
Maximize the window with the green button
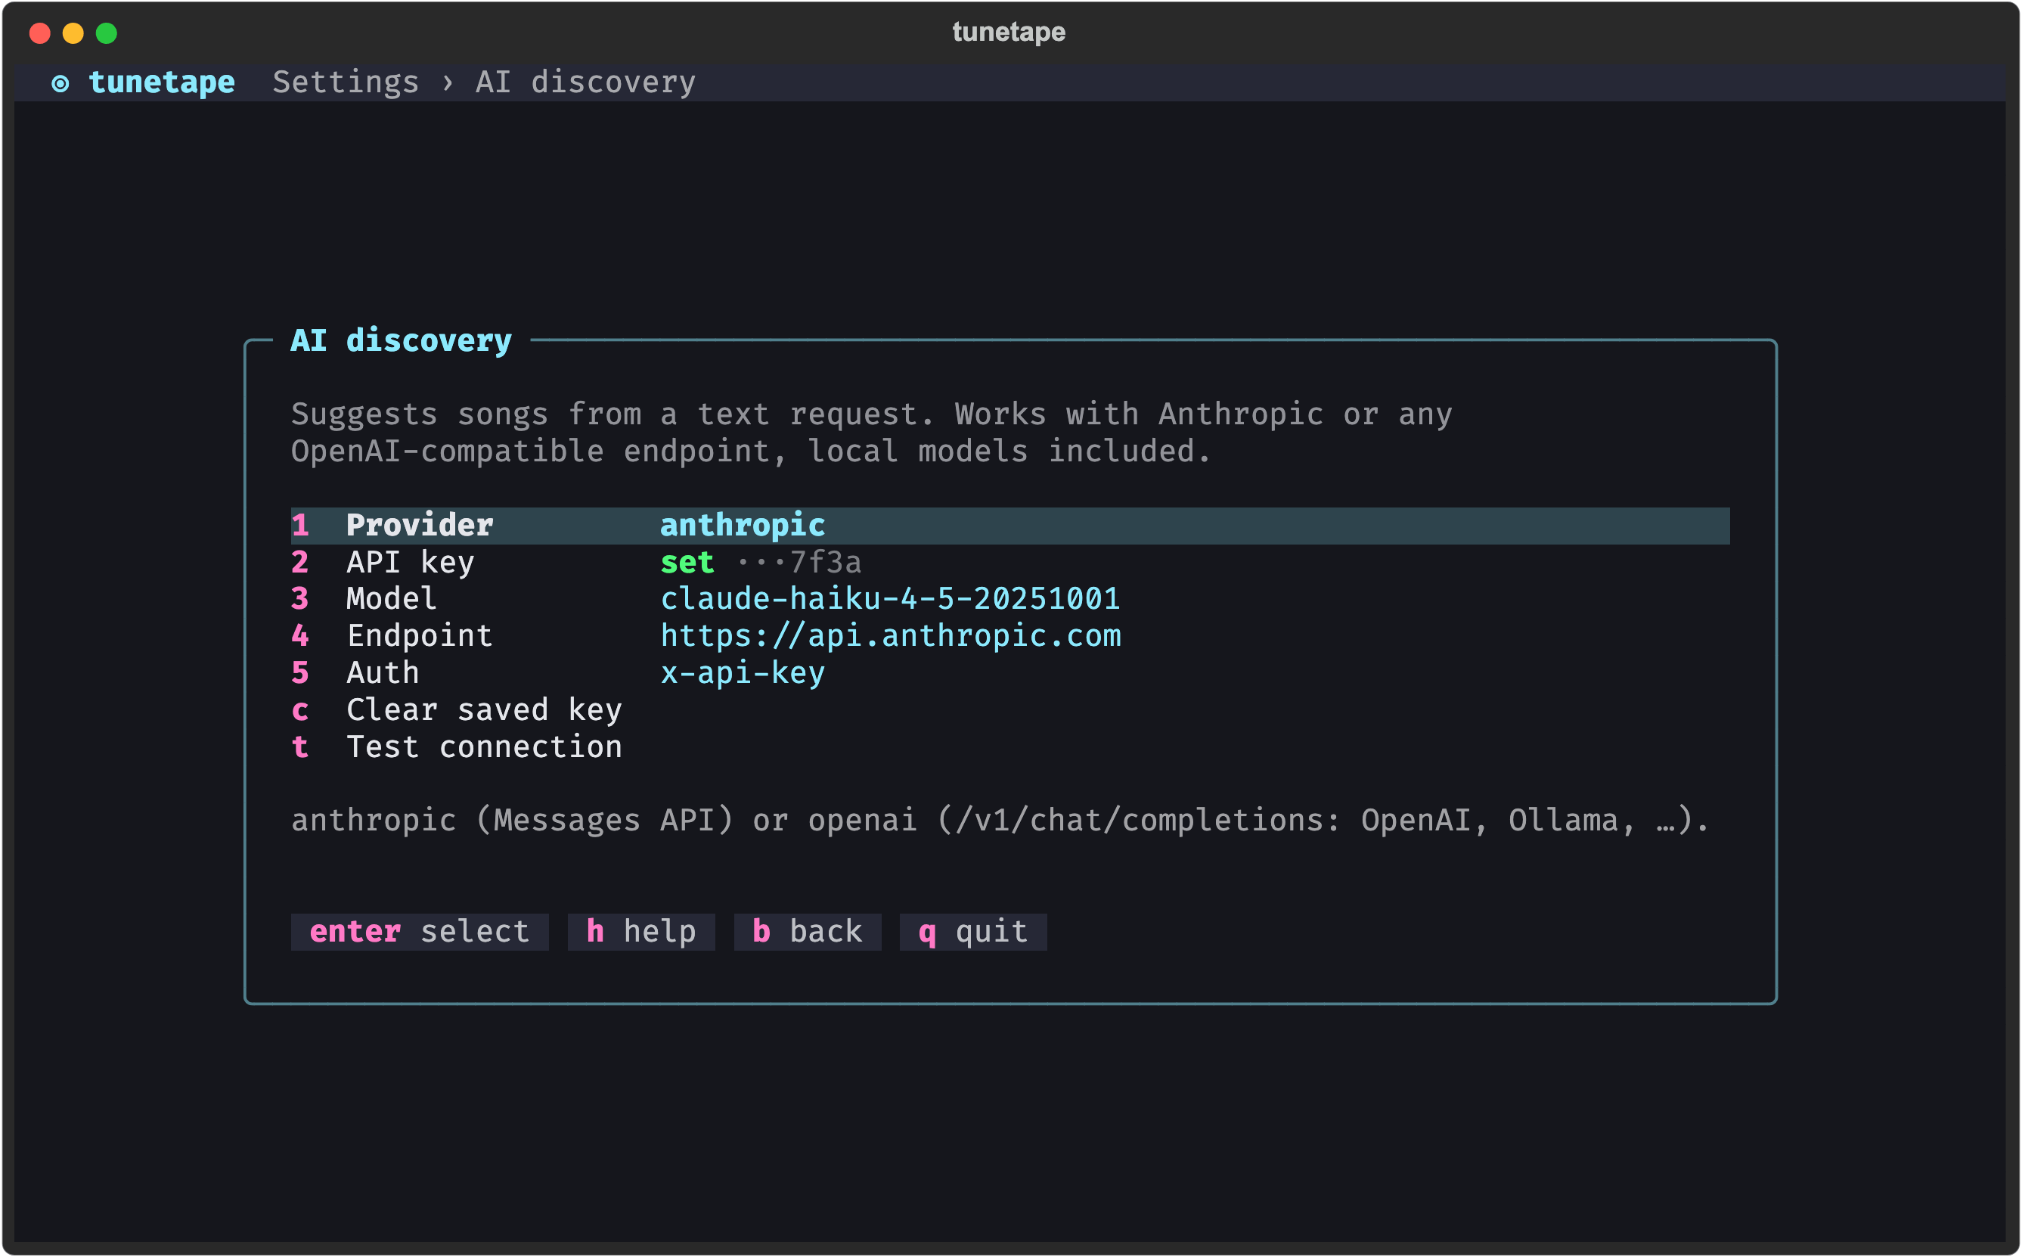point(107,33)
